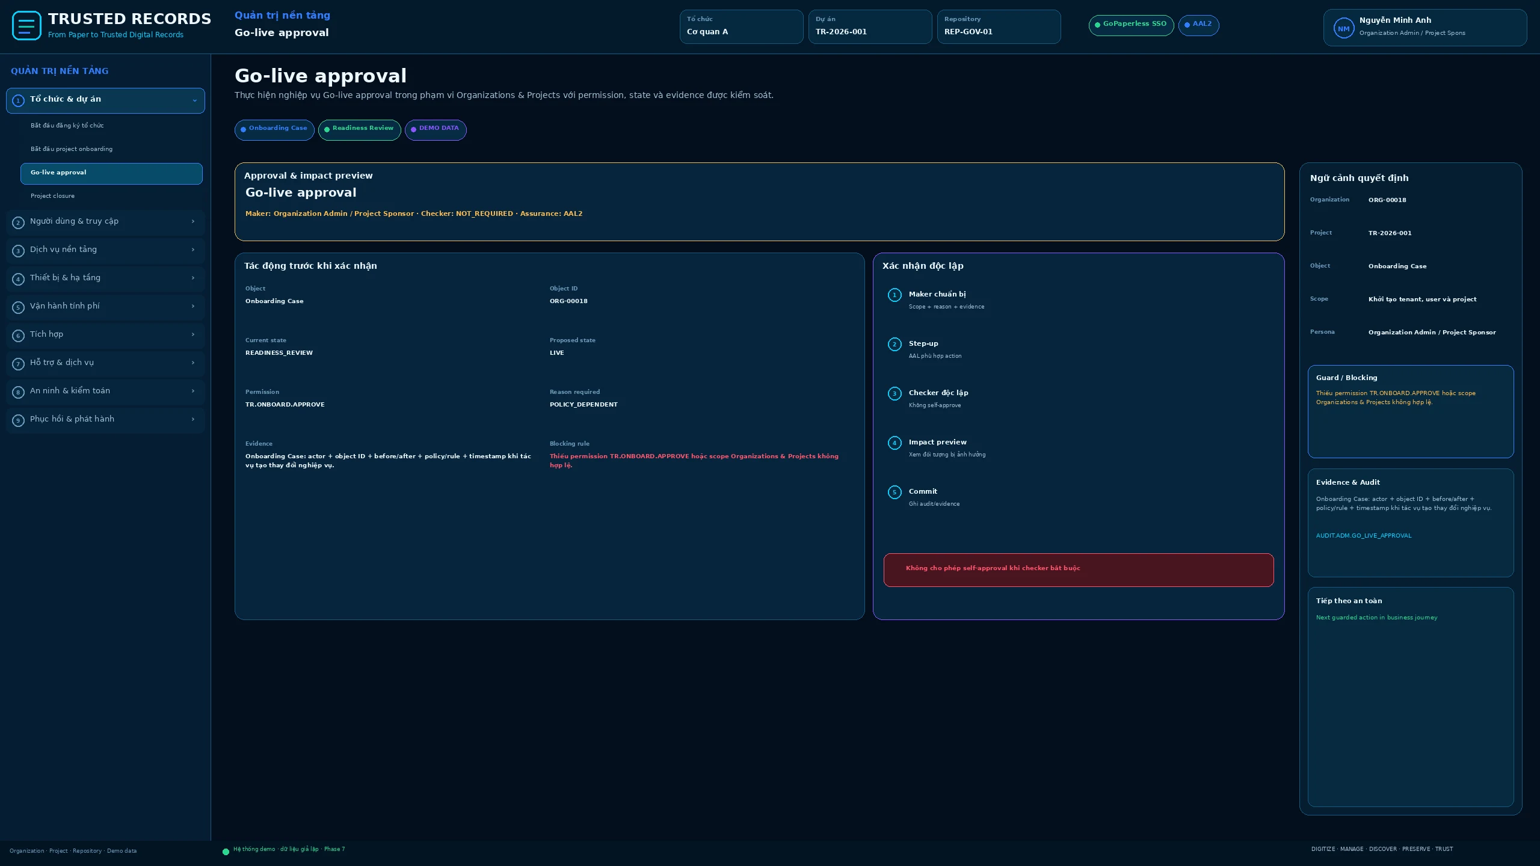Open the Repository REP-GOV-01 selector
Screen dimensions: 1540x866
pos(999,26)
